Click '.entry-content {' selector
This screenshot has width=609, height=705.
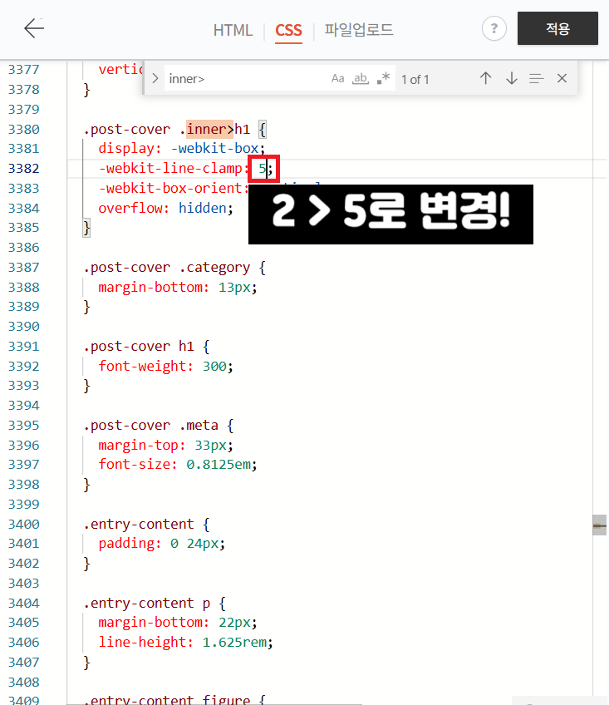[146, 525]
